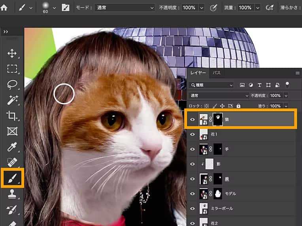
Task: Lock transparent pixels icon
Action: (x=206, y=106)
